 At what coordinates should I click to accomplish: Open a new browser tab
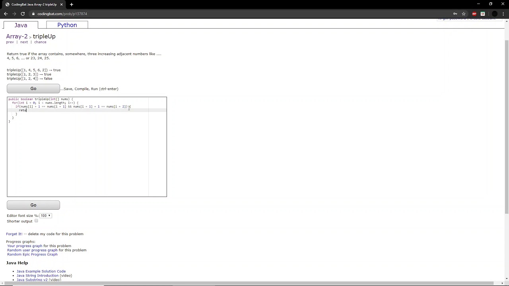(x=72, y=4)
